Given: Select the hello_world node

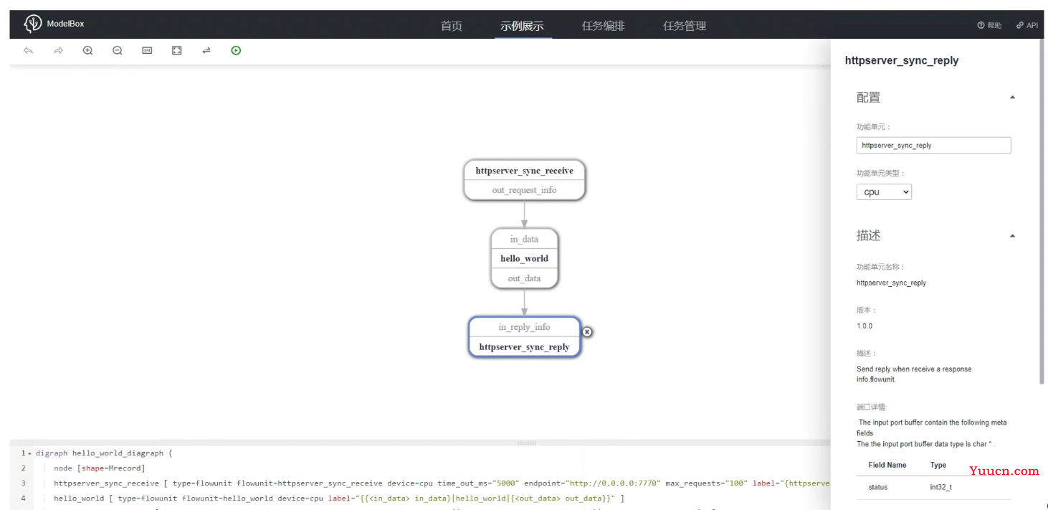Looking at the screenshot, I should [x=525, y=258].
